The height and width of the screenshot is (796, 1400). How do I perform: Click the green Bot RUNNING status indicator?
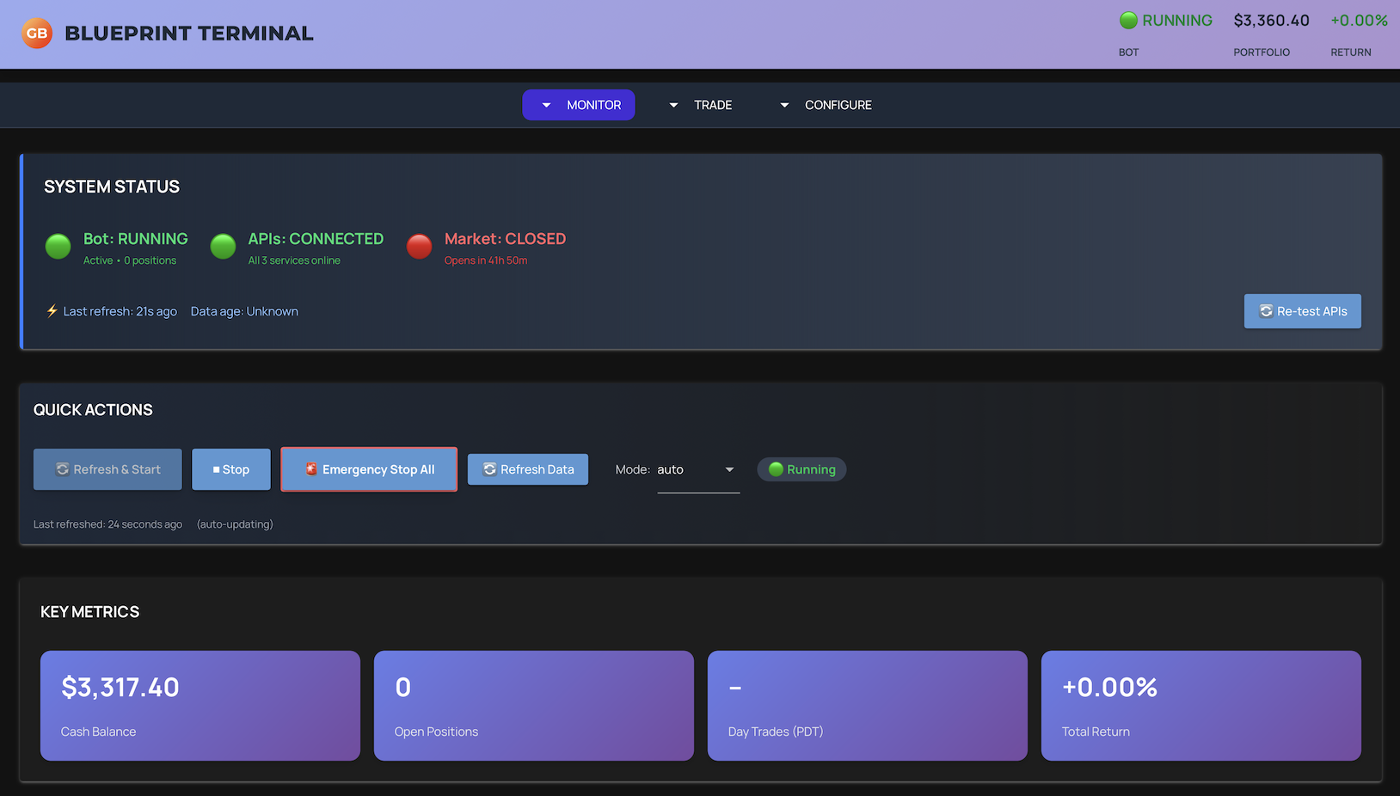[x=58, y=247]
